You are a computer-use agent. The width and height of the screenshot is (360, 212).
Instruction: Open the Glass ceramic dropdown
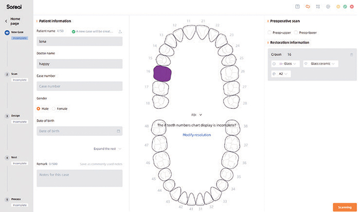tap(321, 64)
